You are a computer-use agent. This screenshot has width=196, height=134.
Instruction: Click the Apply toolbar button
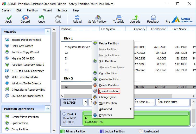click(x=9, y=19)
